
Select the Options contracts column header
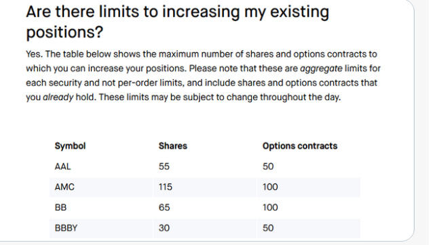click(x=300, y=146)
